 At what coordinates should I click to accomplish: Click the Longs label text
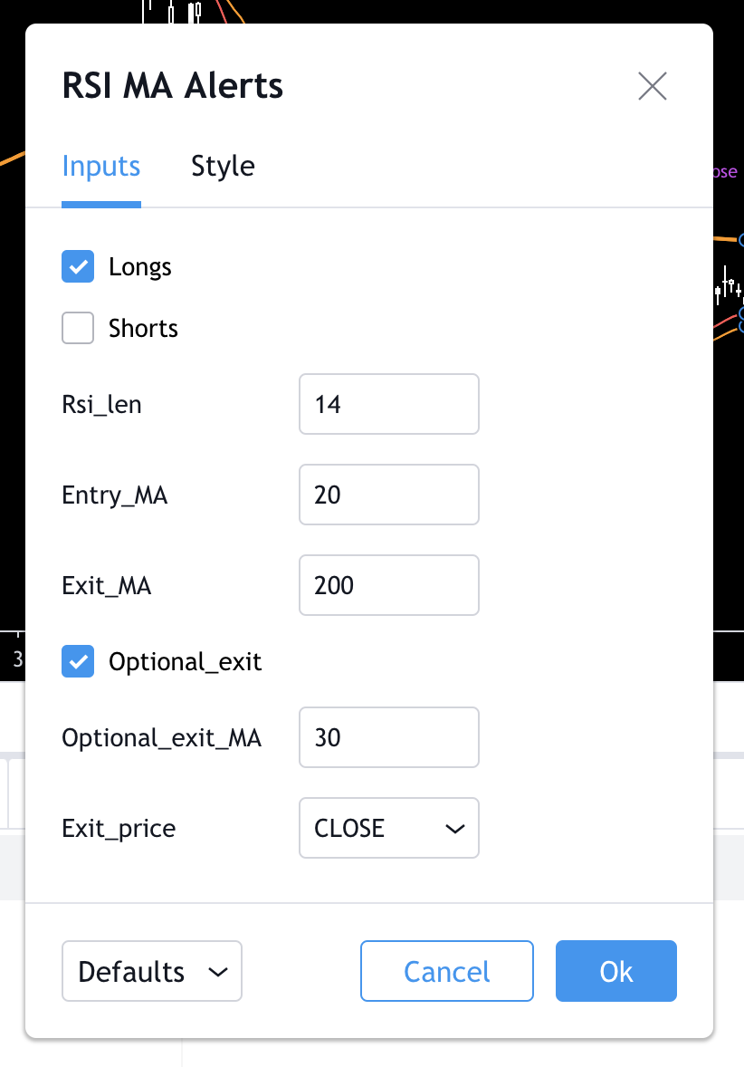[140, 267]
